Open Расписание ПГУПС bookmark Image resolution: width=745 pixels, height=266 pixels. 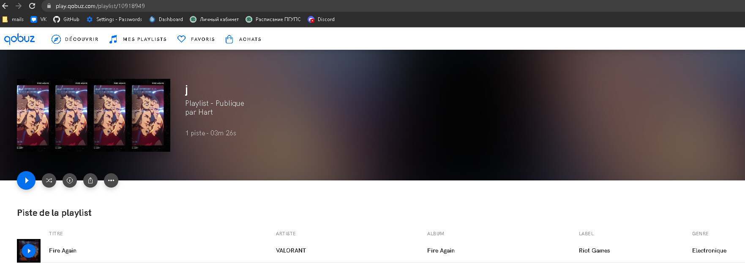point(273,19)
